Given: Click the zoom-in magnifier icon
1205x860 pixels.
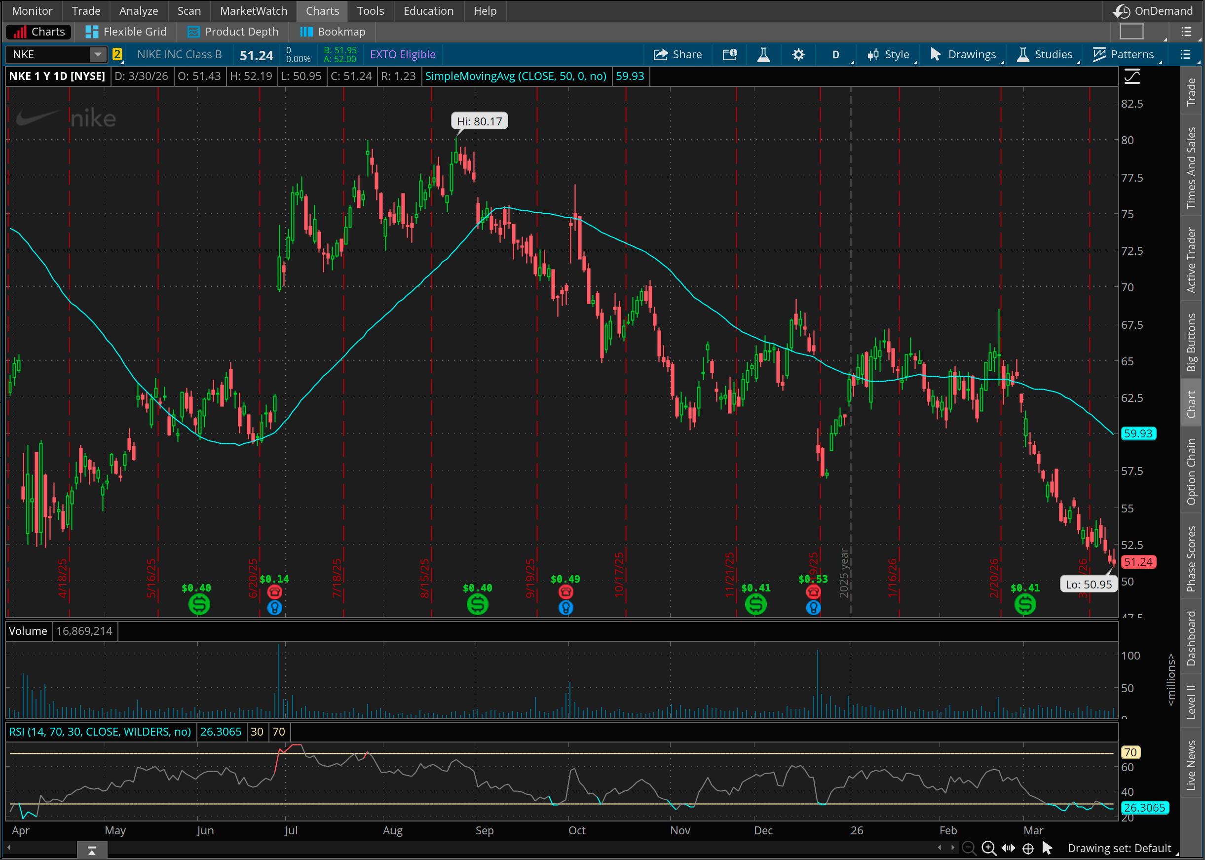Looking at the screenshot, I should (988, 848).
